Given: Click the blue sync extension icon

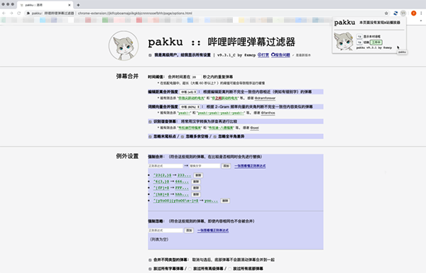Looking at the screenshot, I should point(395,13).
